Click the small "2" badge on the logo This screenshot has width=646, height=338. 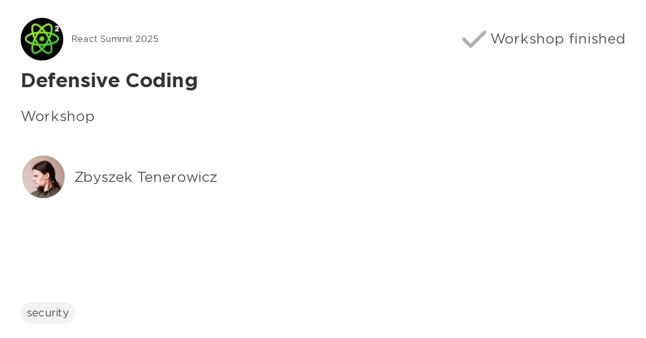(57, 29)
